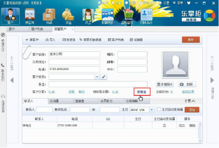Collapse the 扩展 expander
Image resolution: width=219 pixels, height=148 pixels.
(x=190, y=101)
